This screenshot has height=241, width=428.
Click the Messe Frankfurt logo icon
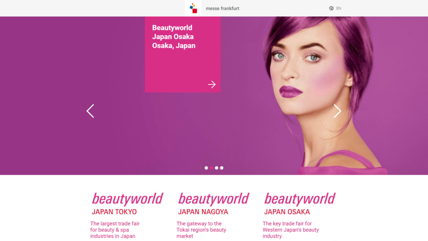pyautogui.click(x=193, y=8)
